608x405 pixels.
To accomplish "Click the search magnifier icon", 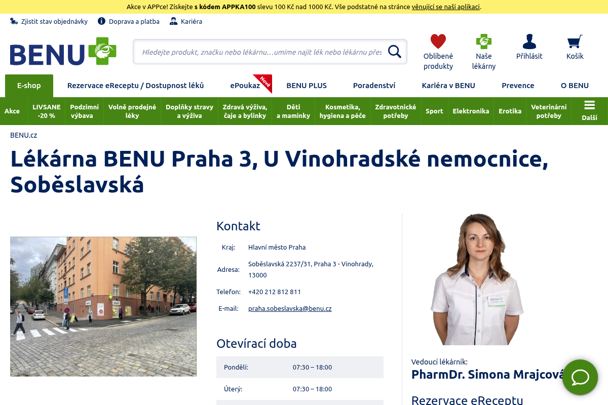I will click(394, 52).
